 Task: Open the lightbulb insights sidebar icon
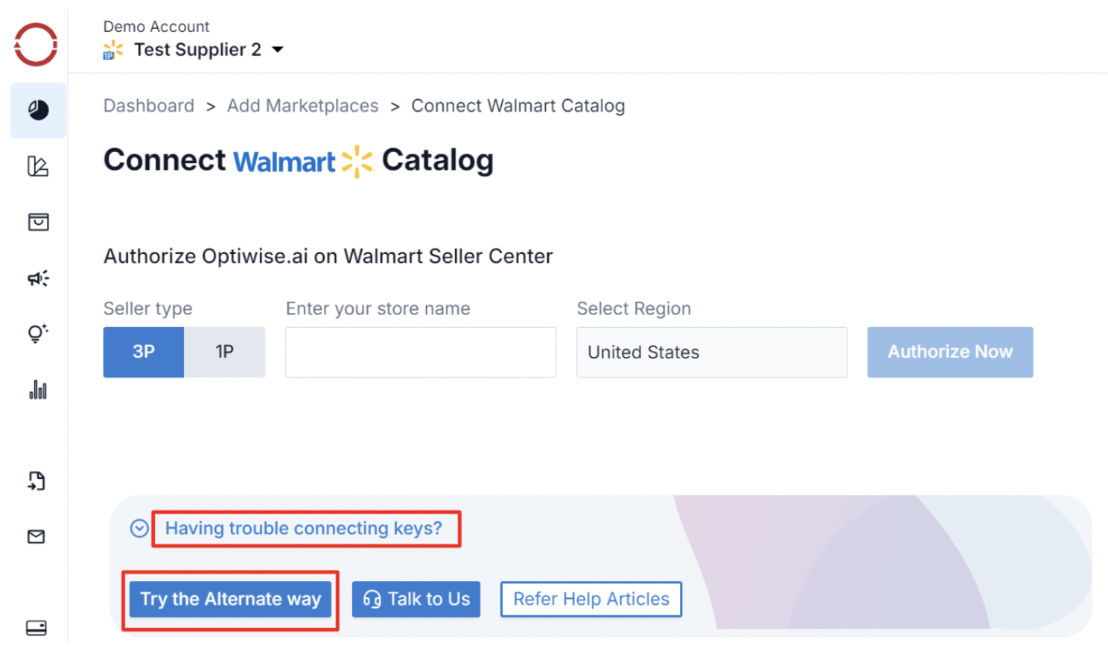tap(38, 333)
